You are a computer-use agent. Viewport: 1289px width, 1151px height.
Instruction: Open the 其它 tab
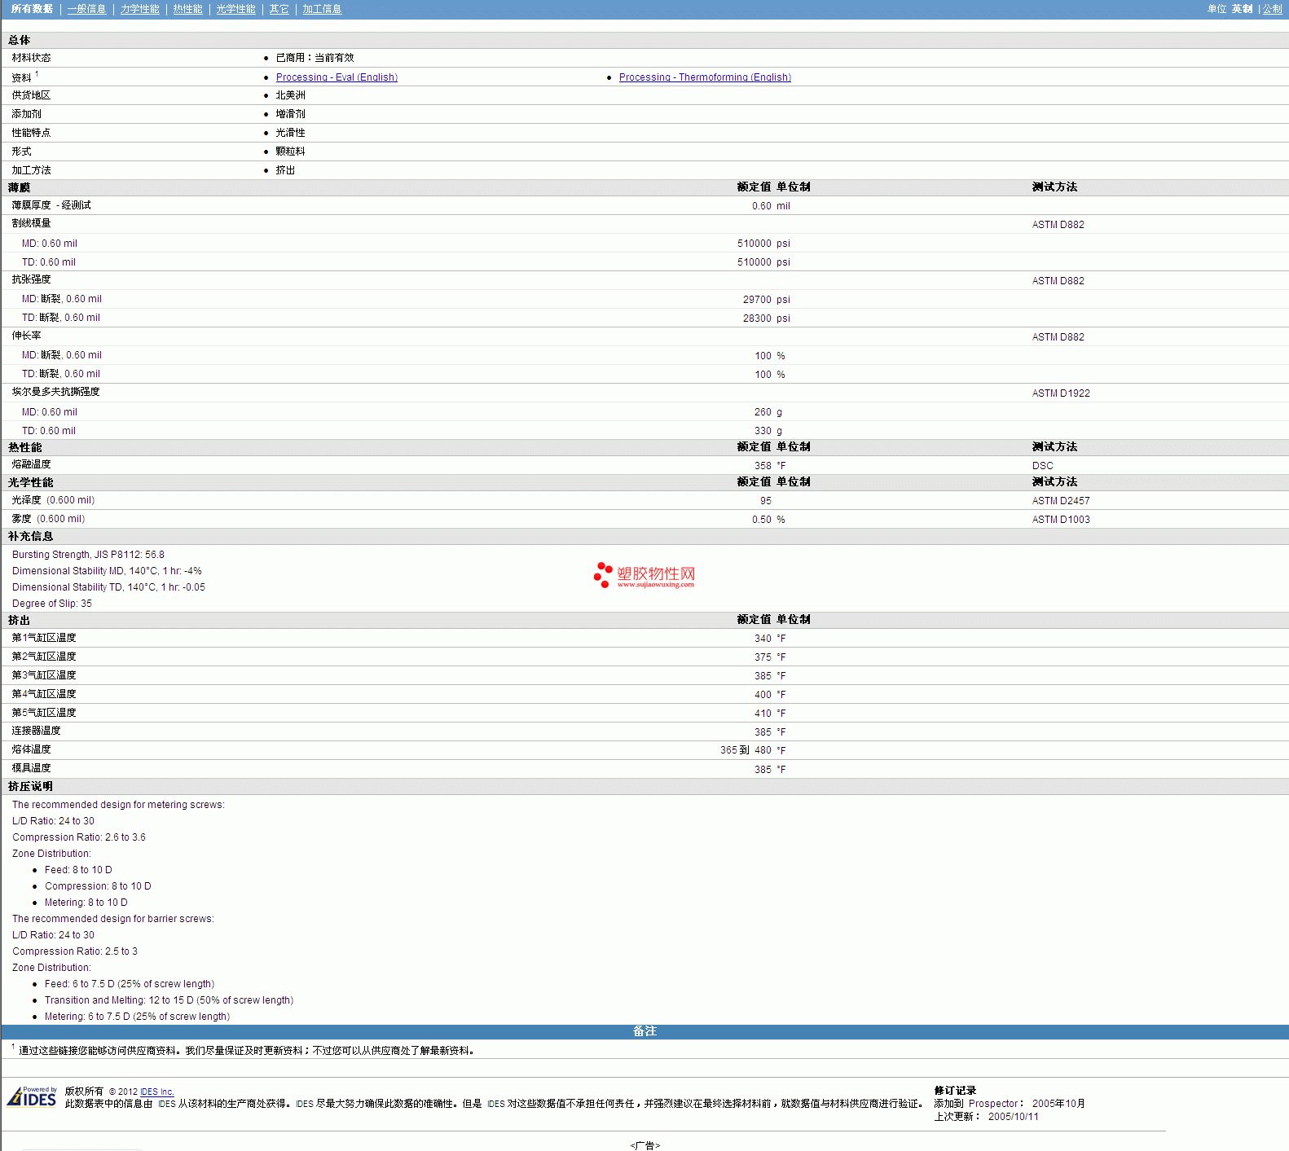[279, 9]
